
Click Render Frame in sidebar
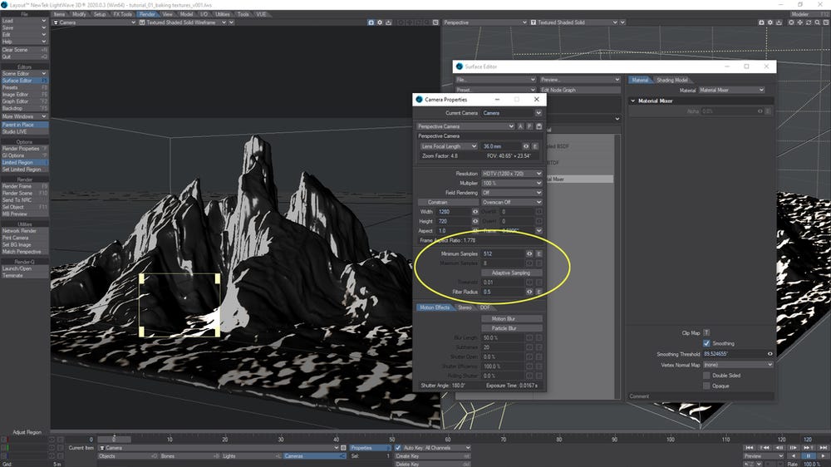tap(24, 187)
